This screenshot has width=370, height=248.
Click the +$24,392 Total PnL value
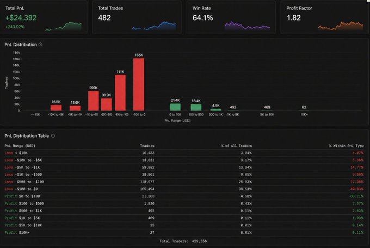point(21,18)
